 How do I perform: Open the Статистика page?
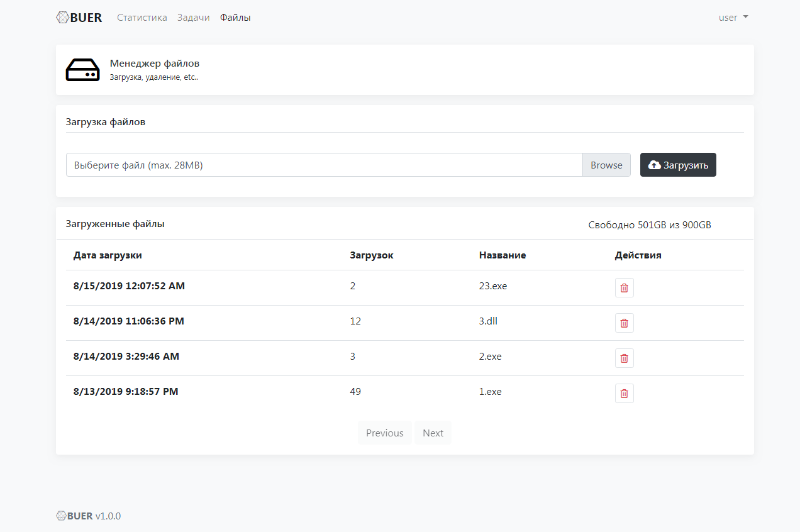point(142,18)
